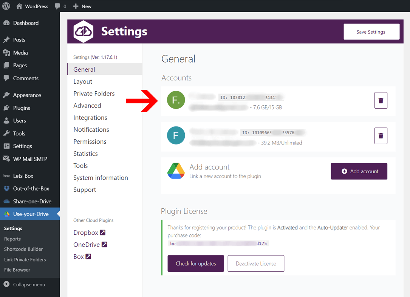Open the Out-of-the-Box plugin menu
The width and height of the screenshot is (410, 297).
click(30, 189)
